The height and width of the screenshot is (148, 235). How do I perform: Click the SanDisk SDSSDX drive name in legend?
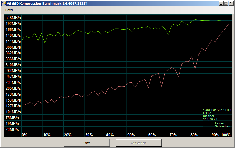click(x=218, y=110)
